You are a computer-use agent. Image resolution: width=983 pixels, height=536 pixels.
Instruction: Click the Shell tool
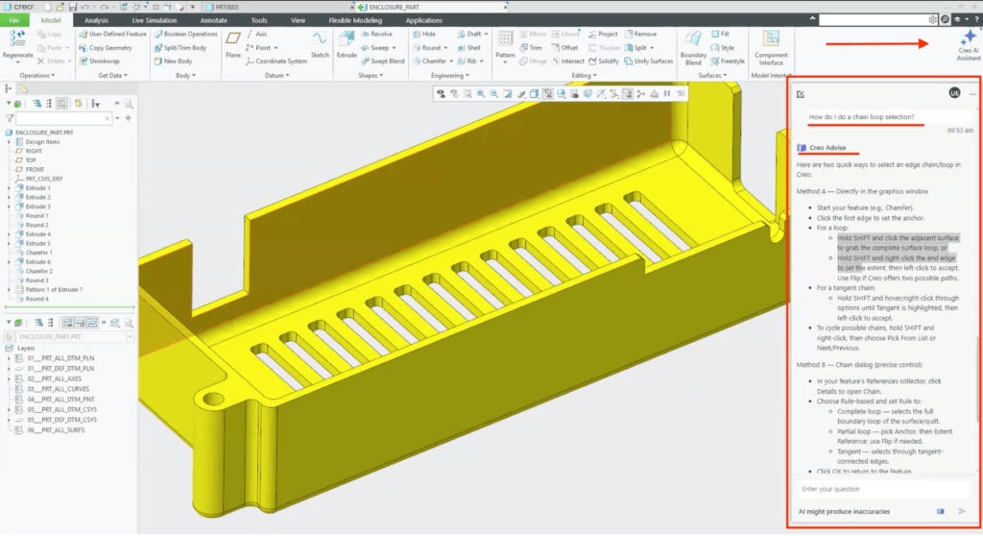pos(468,48)
